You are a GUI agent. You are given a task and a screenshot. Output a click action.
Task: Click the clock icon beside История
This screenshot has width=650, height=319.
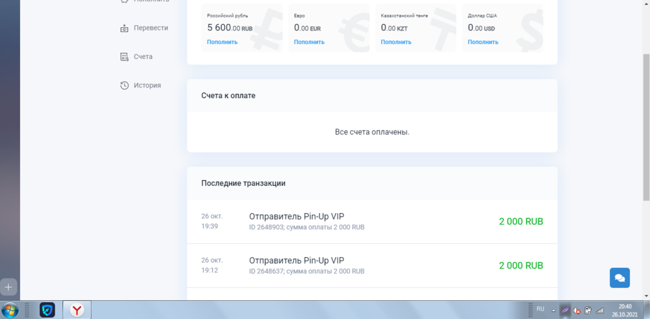coord(124,85)
